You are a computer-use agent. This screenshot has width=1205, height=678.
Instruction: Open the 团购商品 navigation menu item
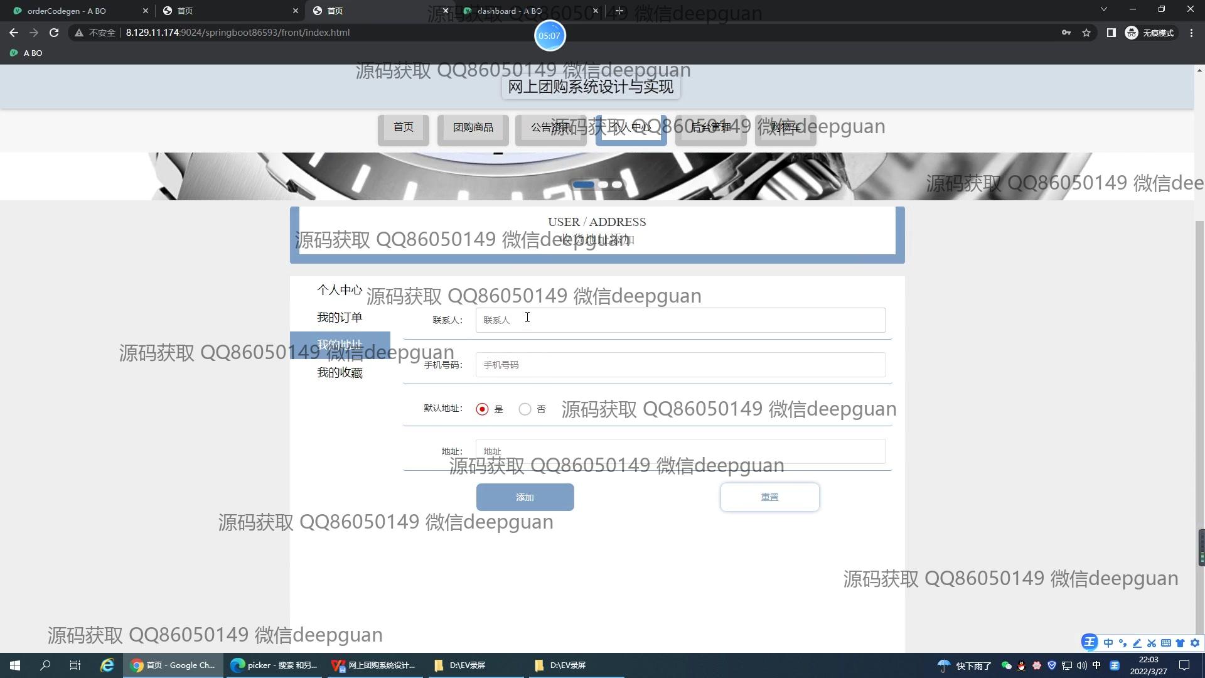473,127
